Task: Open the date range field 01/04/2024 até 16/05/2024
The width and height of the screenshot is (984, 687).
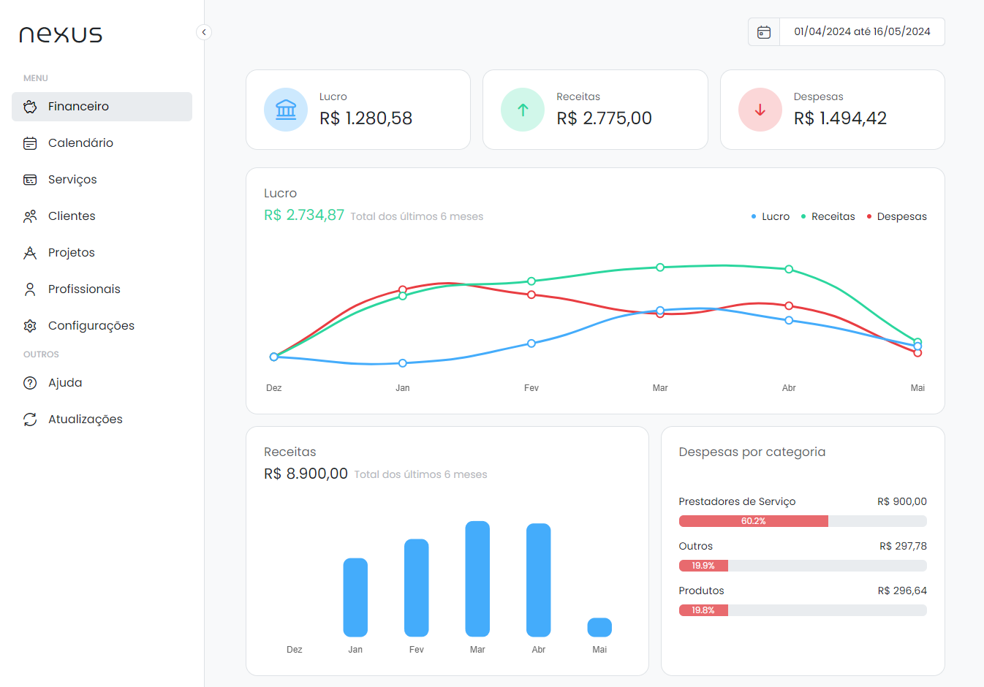Action: point(862,32)
